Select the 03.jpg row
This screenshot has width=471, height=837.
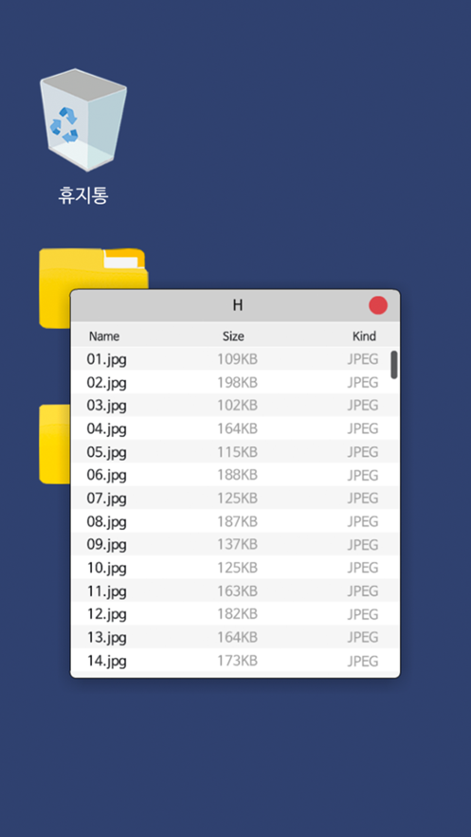tap(235, 406)
